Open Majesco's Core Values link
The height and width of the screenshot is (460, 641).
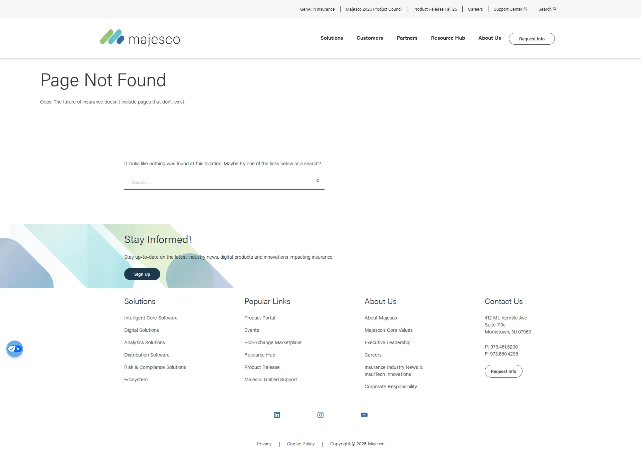[x=389, y=330]
